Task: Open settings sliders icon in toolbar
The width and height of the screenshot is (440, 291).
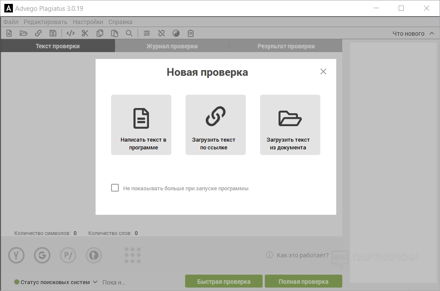Action: (x=147, y=33)
